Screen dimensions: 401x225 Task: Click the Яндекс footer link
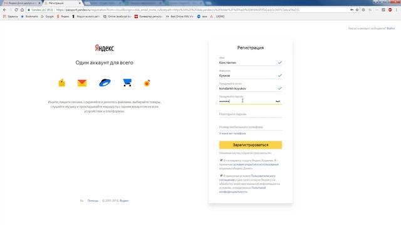pos(124,201)
